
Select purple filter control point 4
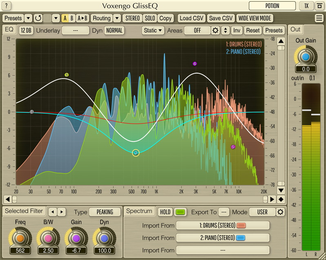194,64
